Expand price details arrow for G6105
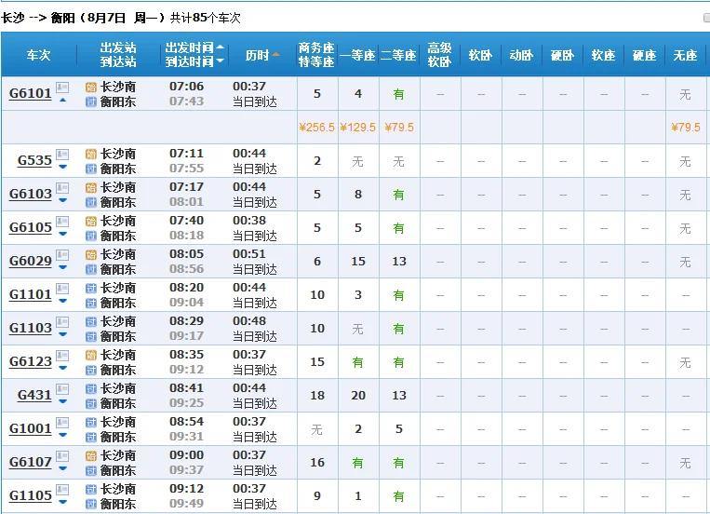 63,234
